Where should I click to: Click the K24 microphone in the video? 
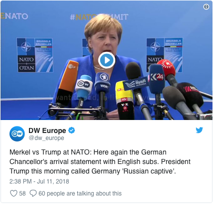click(157, 79)
